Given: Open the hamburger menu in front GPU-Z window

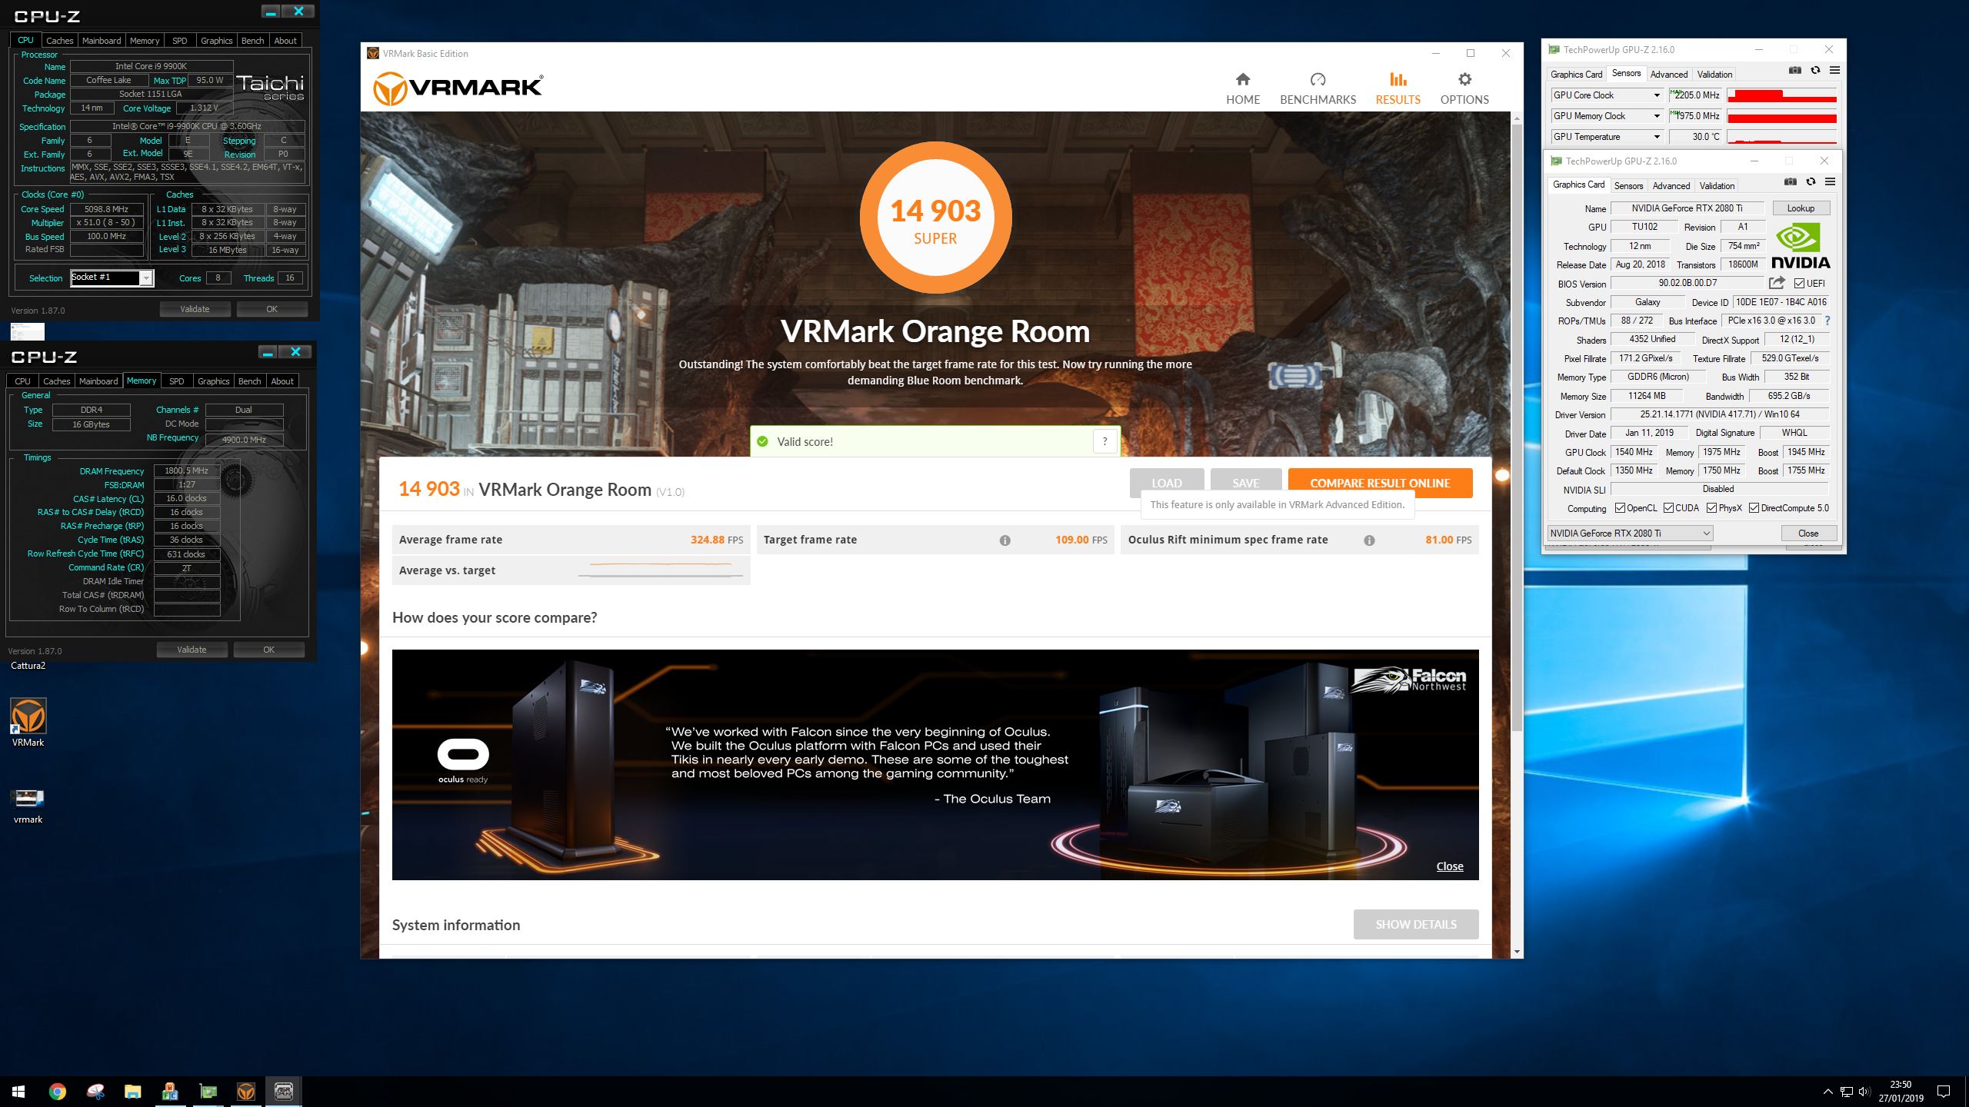Looking at the screenshot, I should click(1831, 182).
